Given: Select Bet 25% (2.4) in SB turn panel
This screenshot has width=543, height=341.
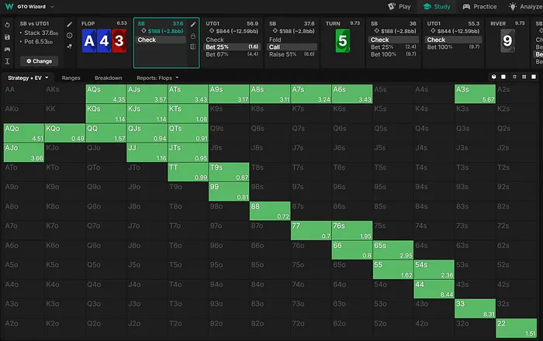Looking at the screenshot, I should [393, 47].
